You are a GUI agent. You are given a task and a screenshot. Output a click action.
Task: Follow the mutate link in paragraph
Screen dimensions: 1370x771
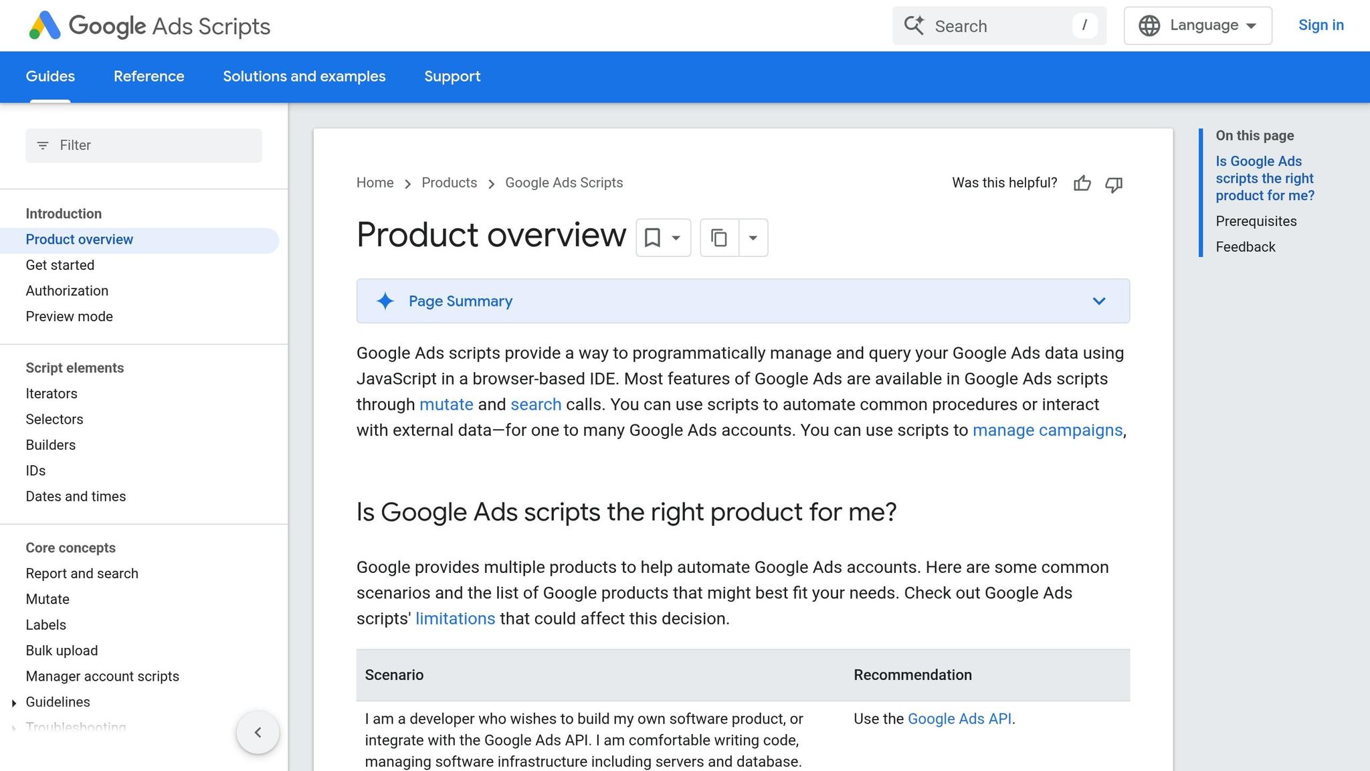446,404
